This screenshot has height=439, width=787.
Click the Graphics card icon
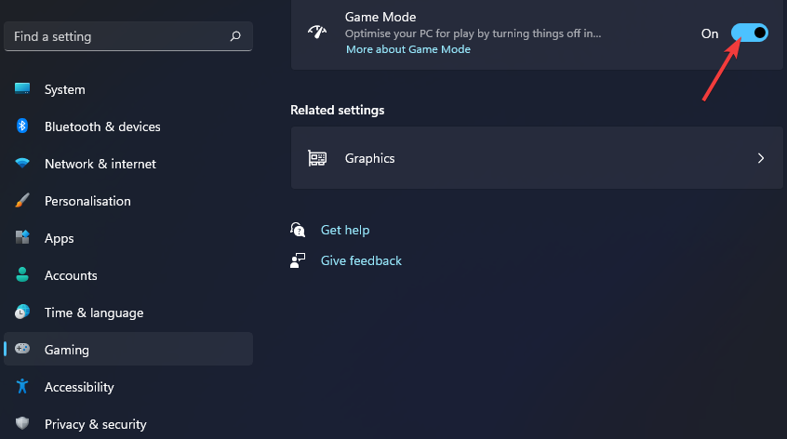point(317,158)
